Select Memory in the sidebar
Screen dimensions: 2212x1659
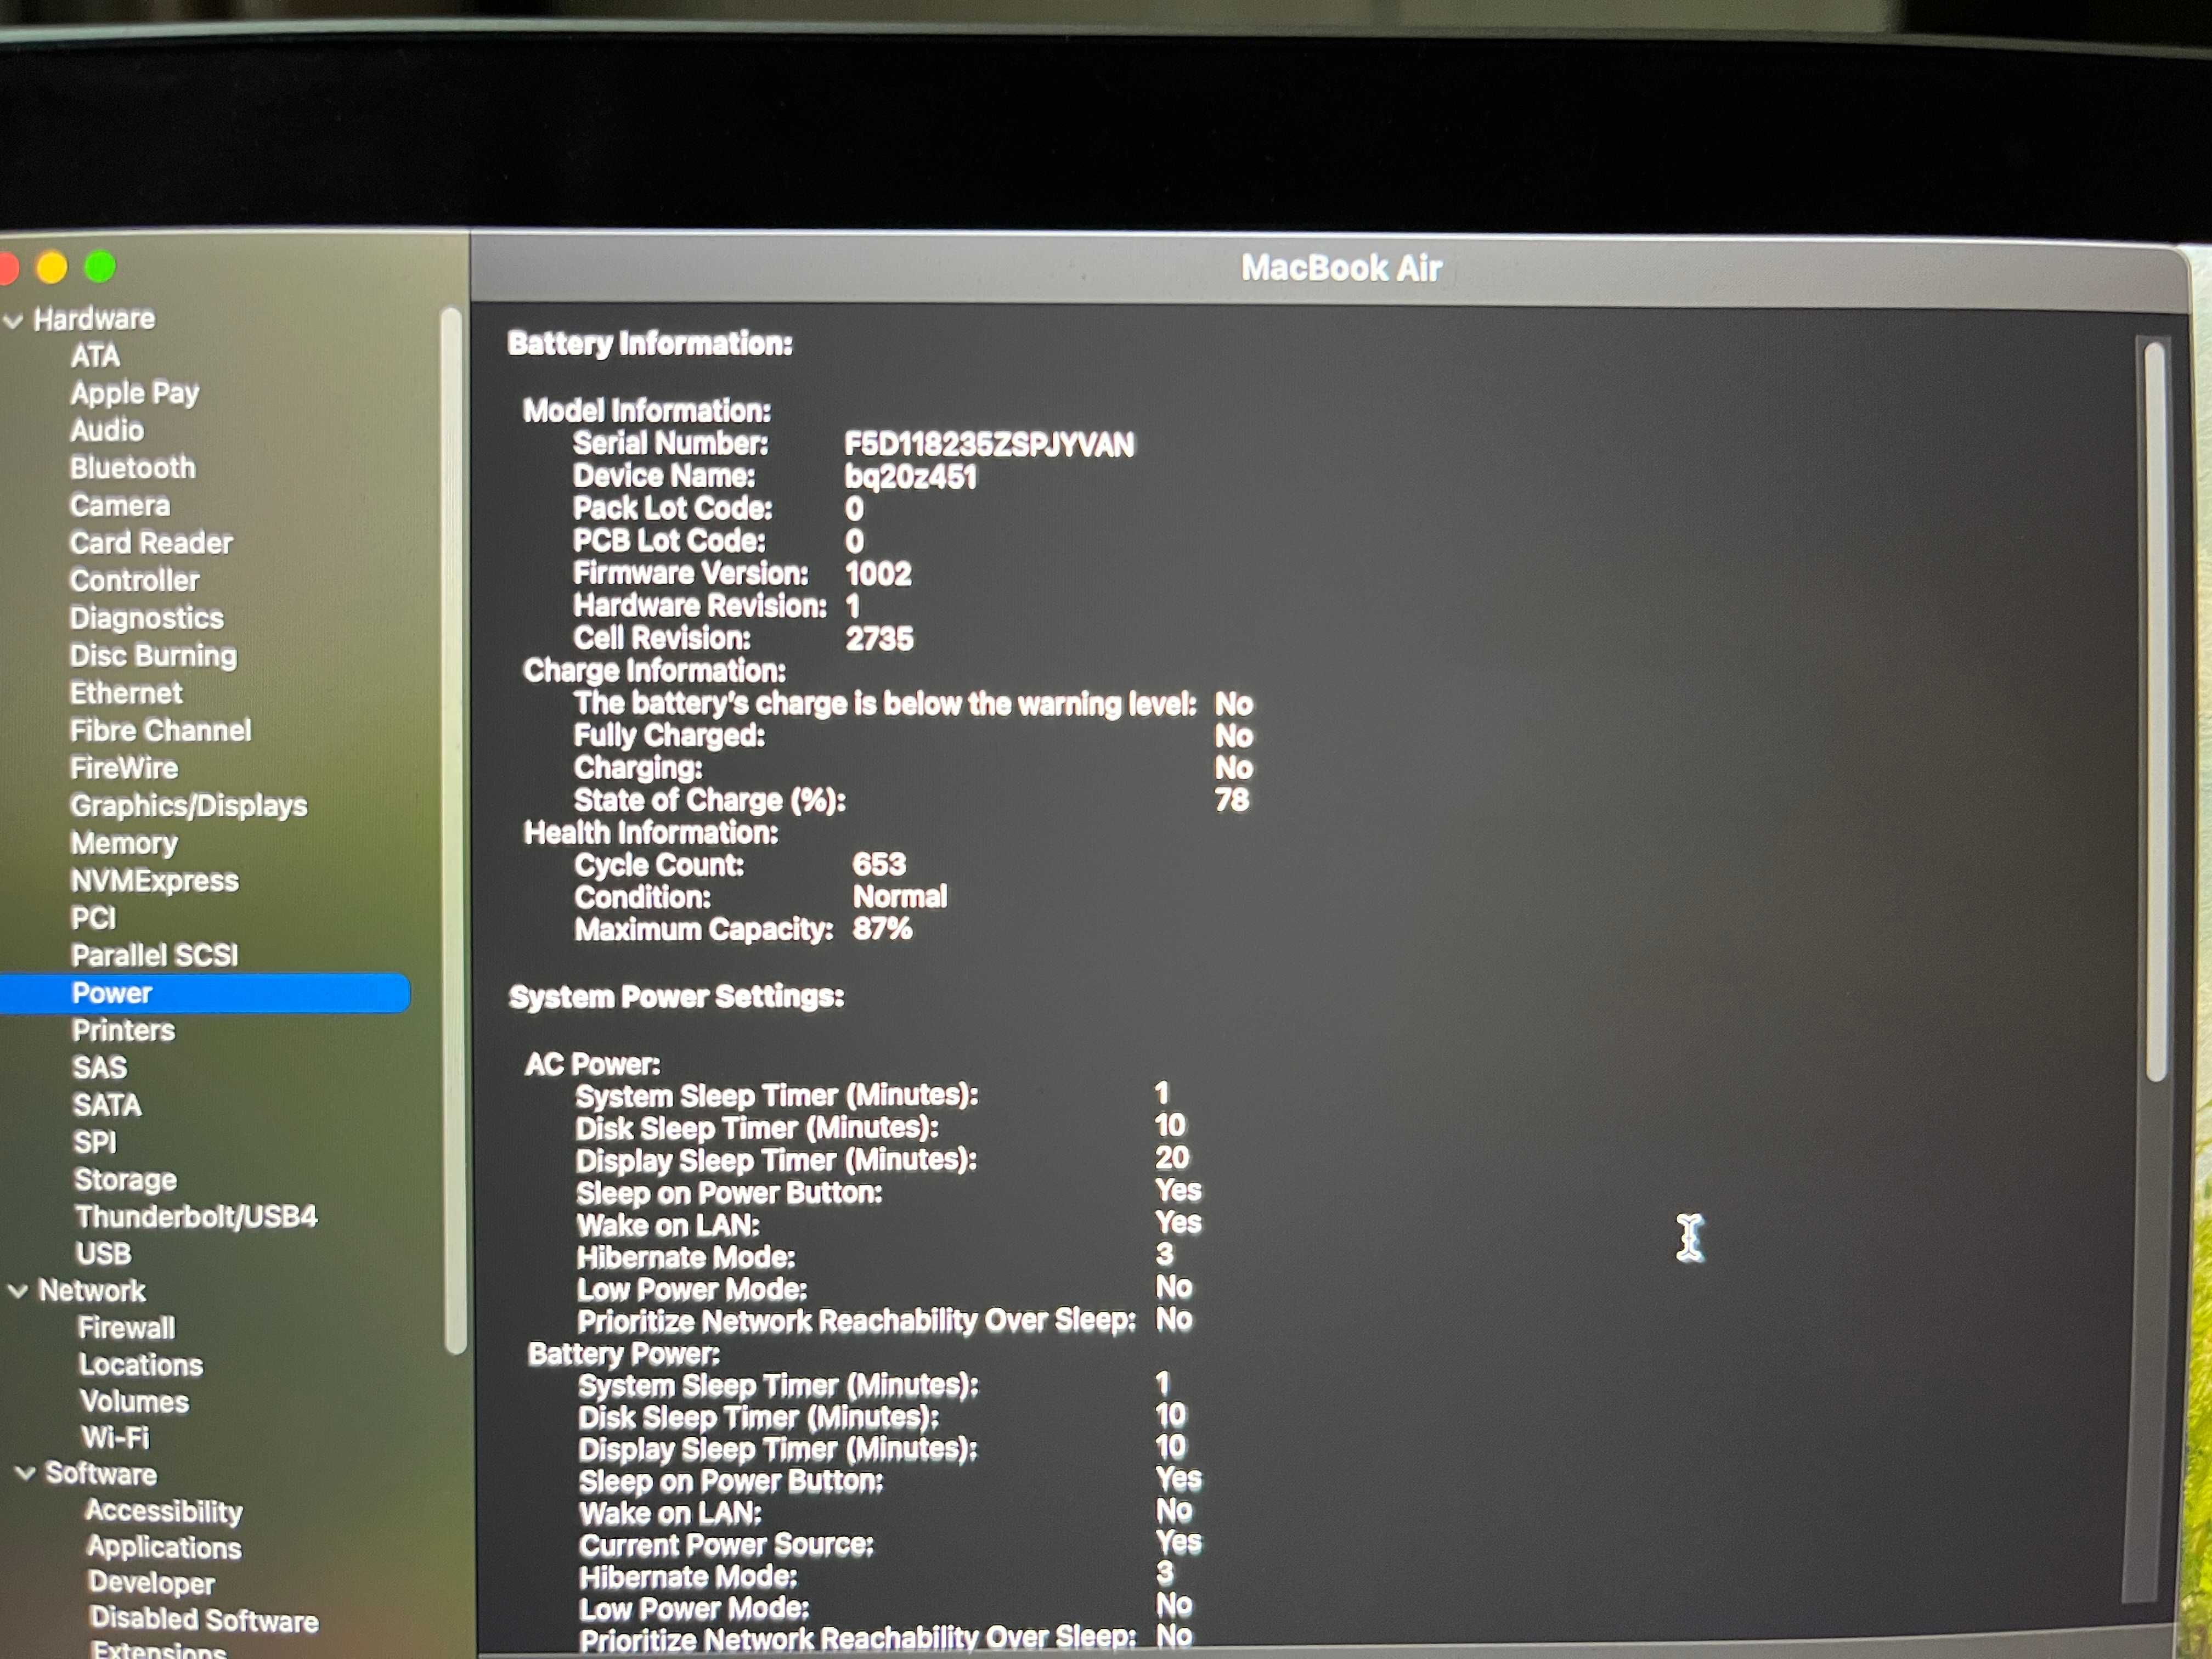tap(124, 844)
